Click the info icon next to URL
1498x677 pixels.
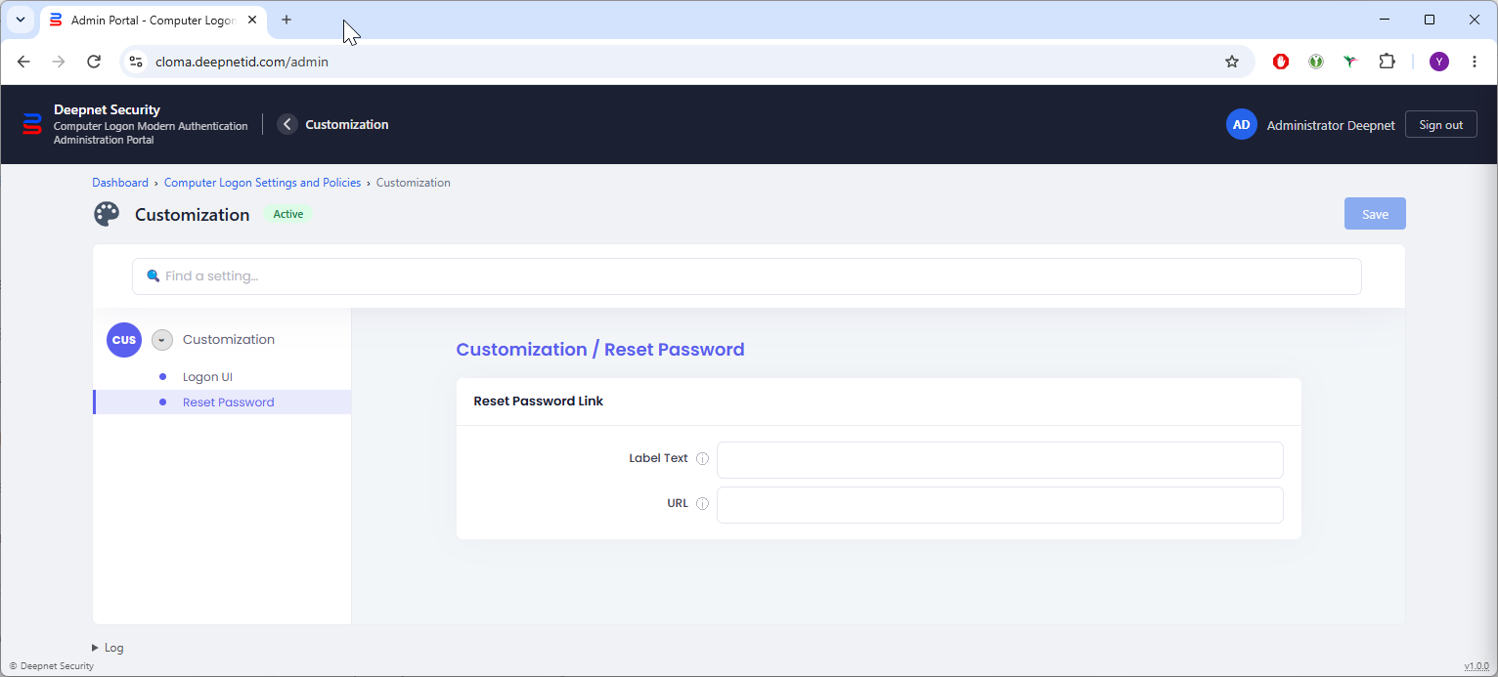click(702, 504)
